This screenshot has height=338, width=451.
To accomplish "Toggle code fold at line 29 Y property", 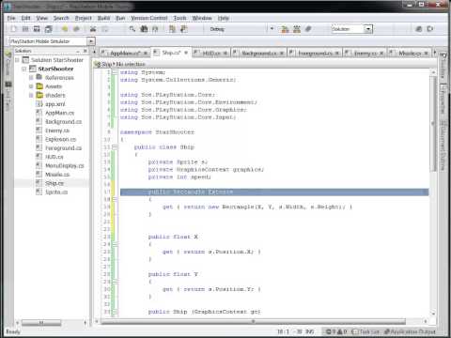I will 115,282.
